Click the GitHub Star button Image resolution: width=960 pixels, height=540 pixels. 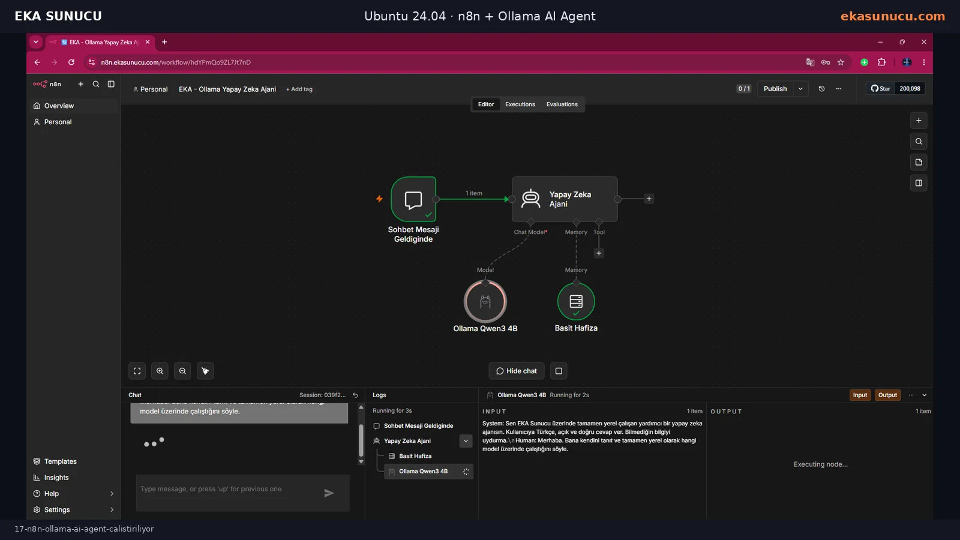pyautogui.click(x=881, y=89)
